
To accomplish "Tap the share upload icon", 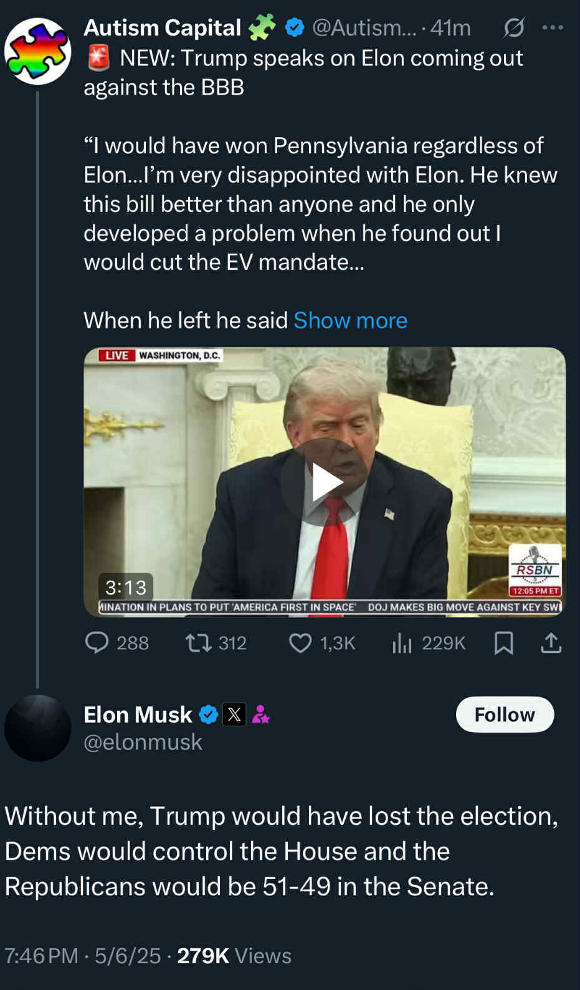I will (551, 643).
